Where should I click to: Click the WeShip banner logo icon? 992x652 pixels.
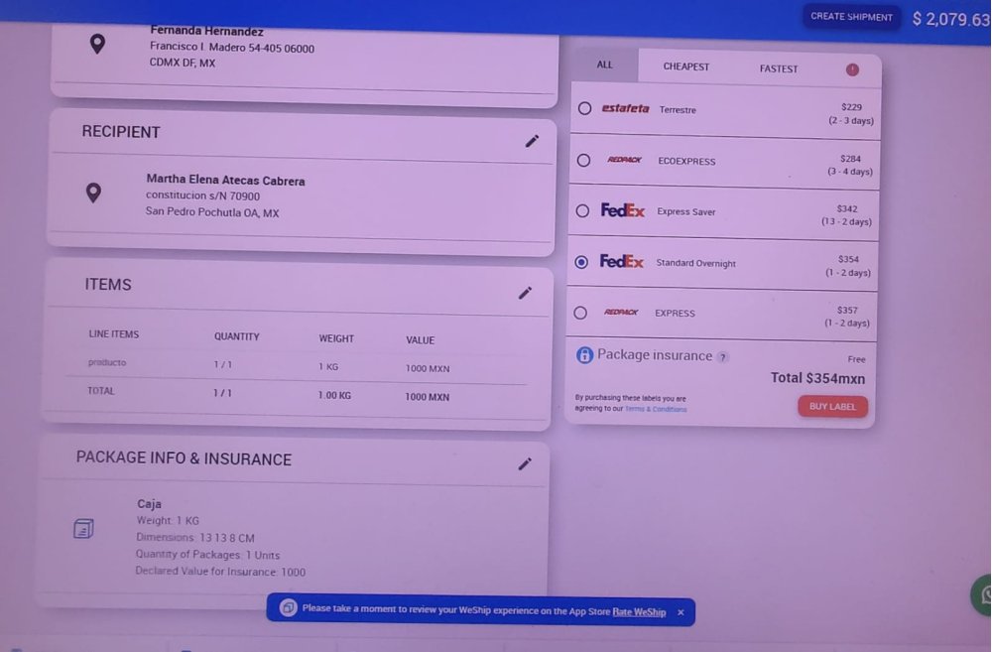[x=288, y=607]
